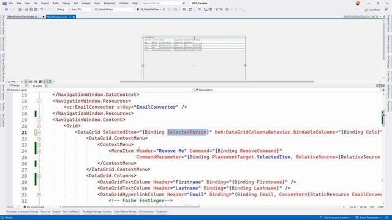Click SelectedPerson highlighted text
This screenshot has width=392, height=220.
[x=187, y=132]
